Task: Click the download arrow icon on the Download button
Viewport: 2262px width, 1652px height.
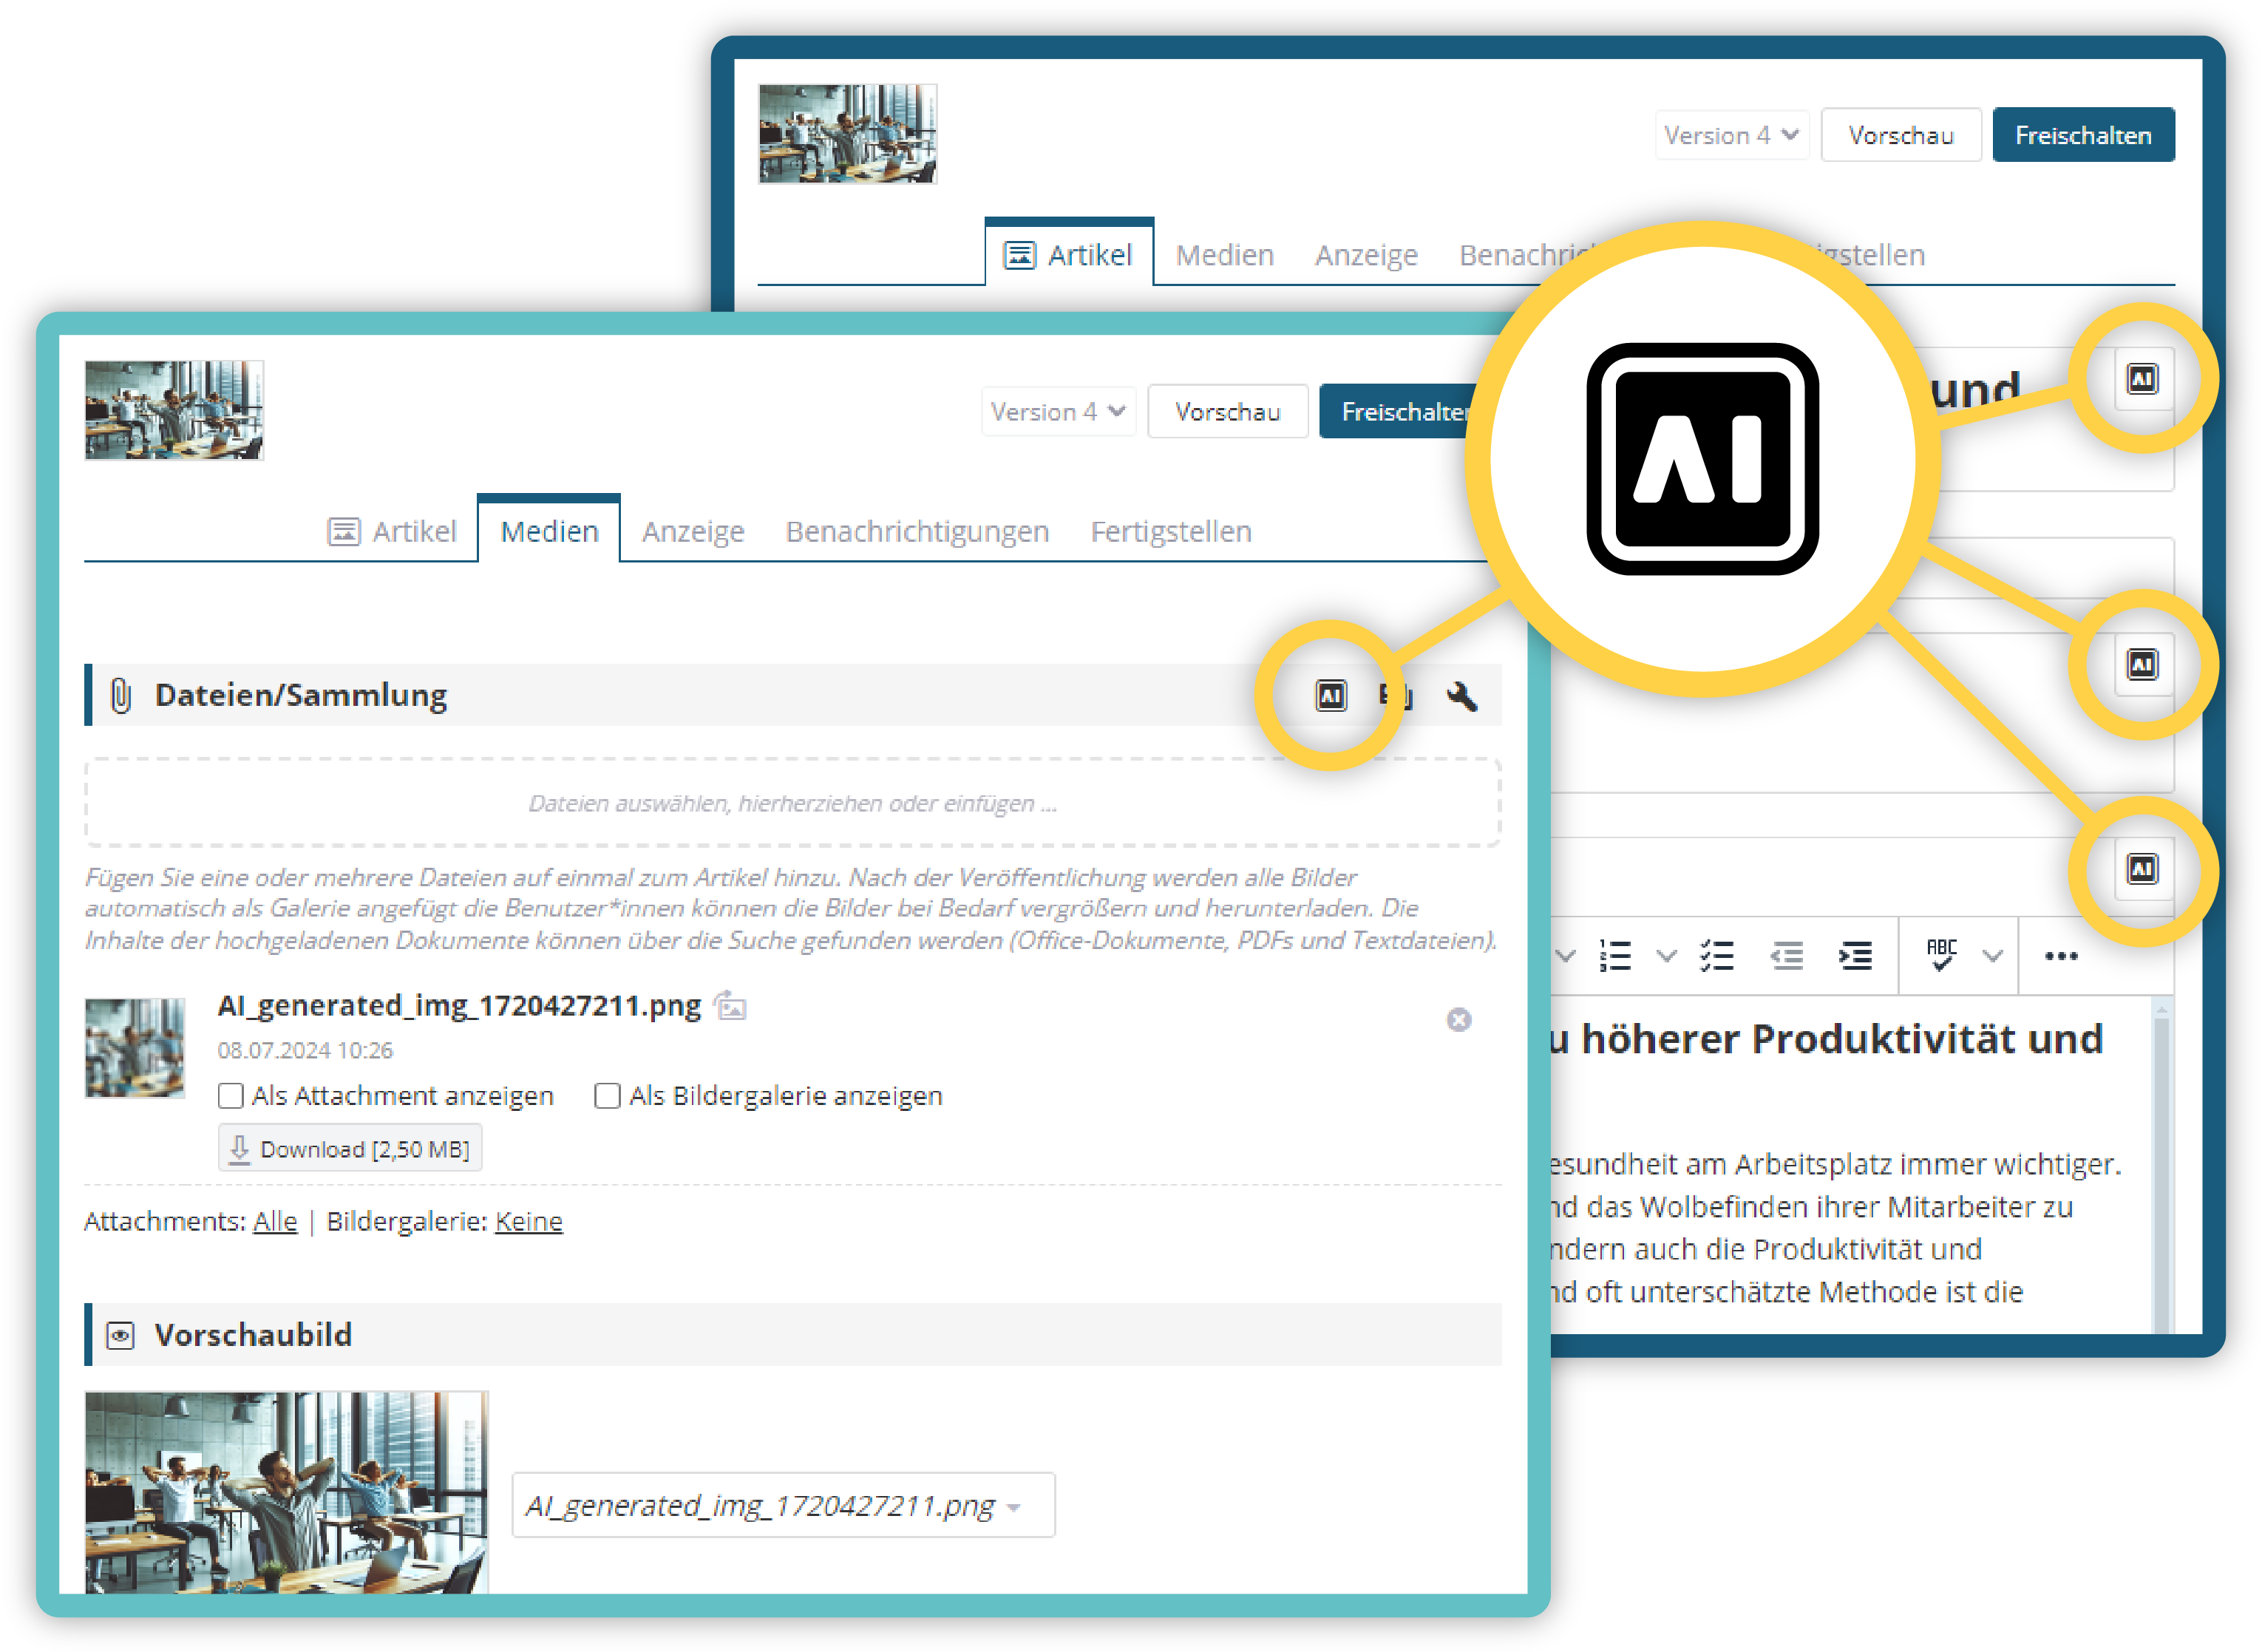Action: (239, 1149)
